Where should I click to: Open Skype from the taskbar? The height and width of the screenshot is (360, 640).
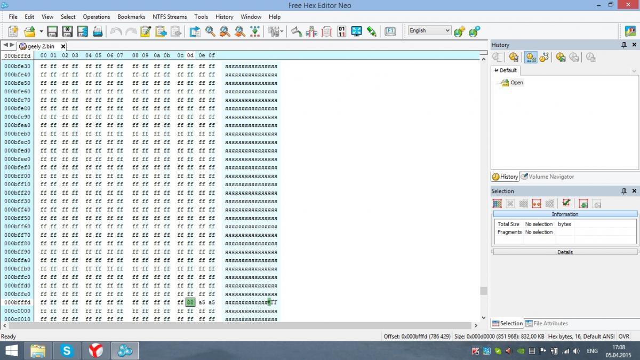tap(67, 350)
